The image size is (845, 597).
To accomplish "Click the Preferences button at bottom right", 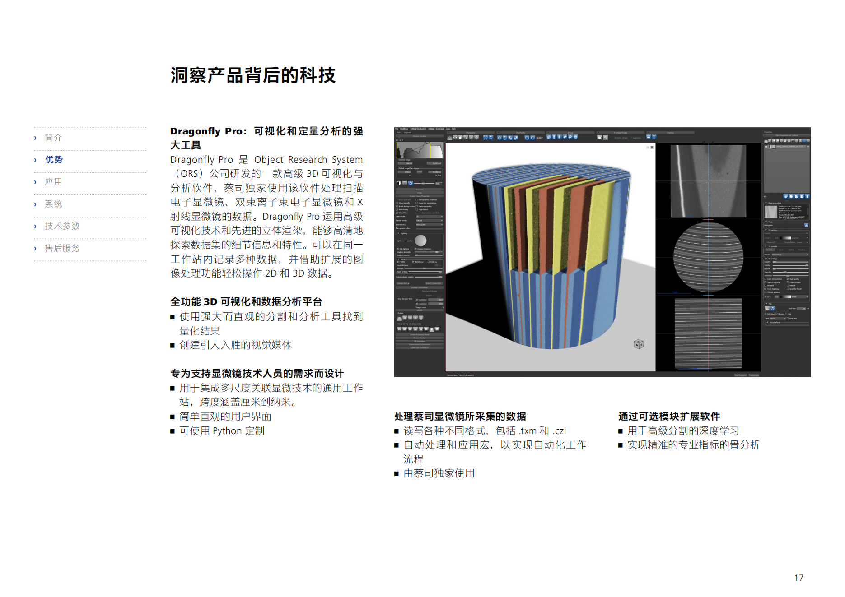I will click(754, 375).
